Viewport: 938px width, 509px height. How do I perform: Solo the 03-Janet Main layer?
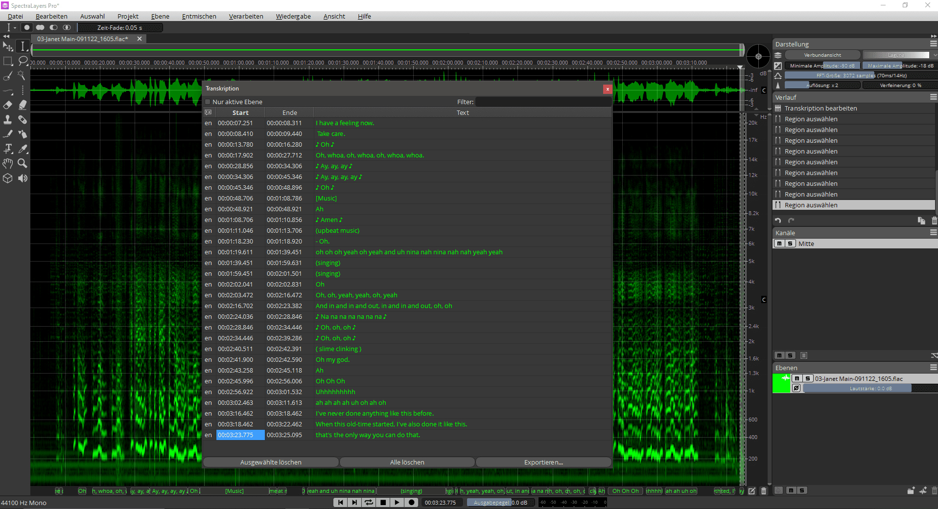point(808,378)
